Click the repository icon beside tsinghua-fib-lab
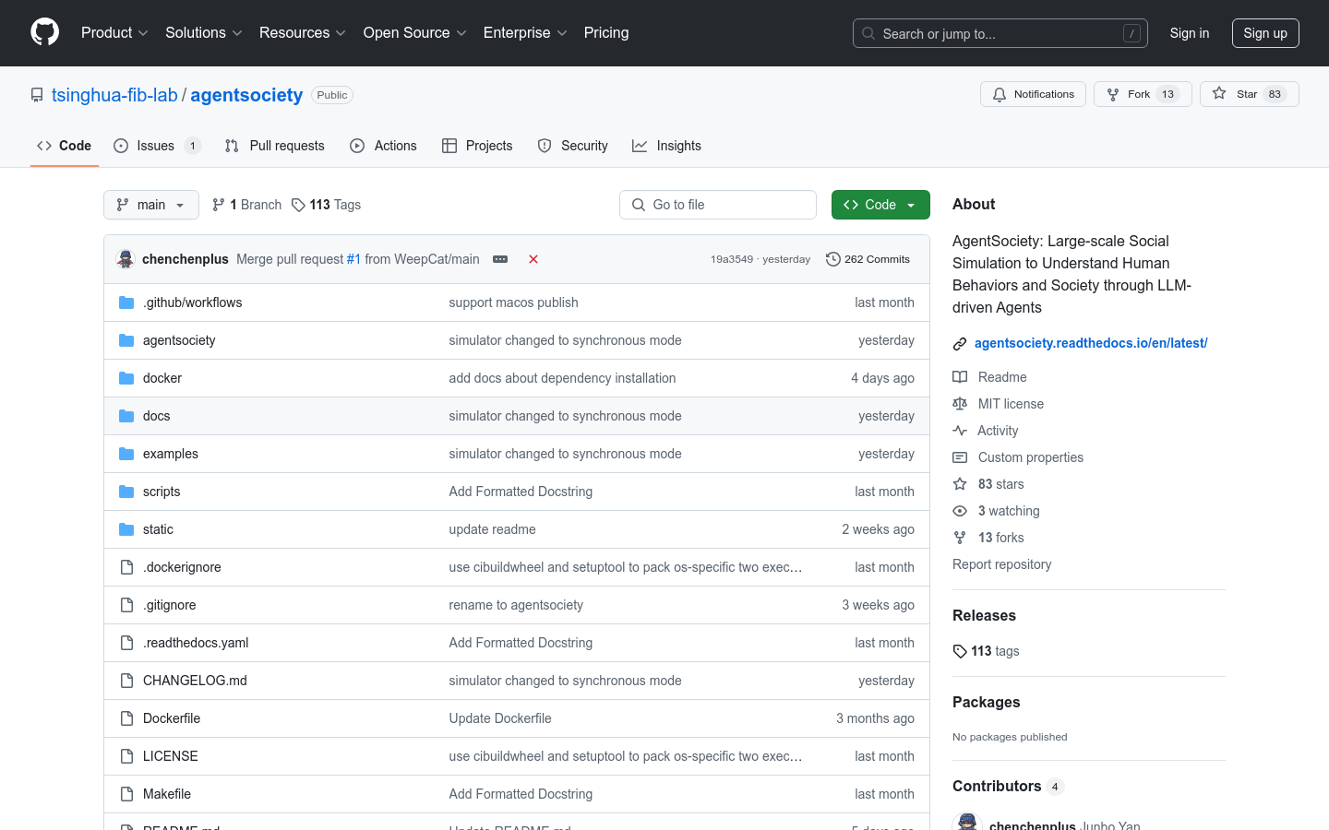The image size is (1329, 830). coord(37,95)
